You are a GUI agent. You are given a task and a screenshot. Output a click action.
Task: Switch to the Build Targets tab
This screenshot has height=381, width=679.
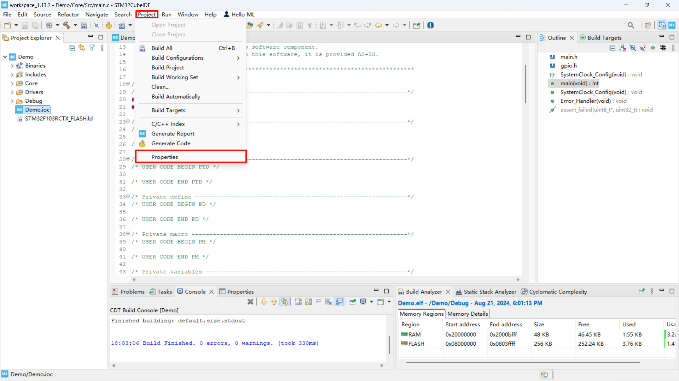(600, 38)
